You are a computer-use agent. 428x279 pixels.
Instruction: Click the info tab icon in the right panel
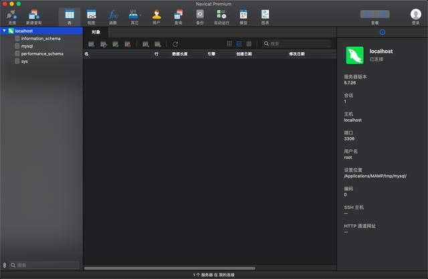[x=383, y=32]
